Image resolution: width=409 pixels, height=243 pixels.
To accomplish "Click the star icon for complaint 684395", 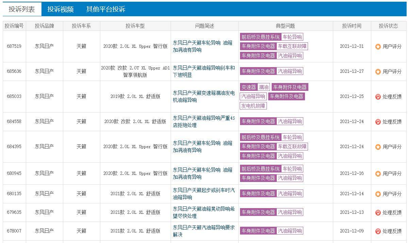I will [378, 147].
